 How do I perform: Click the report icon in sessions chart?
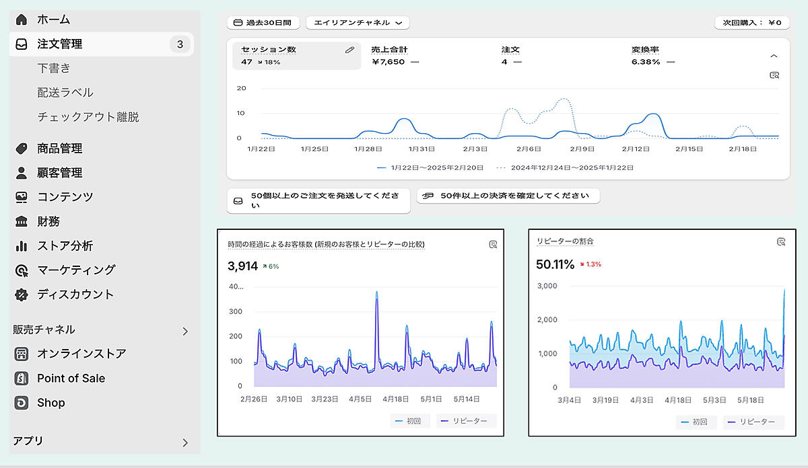pos(774,75)
